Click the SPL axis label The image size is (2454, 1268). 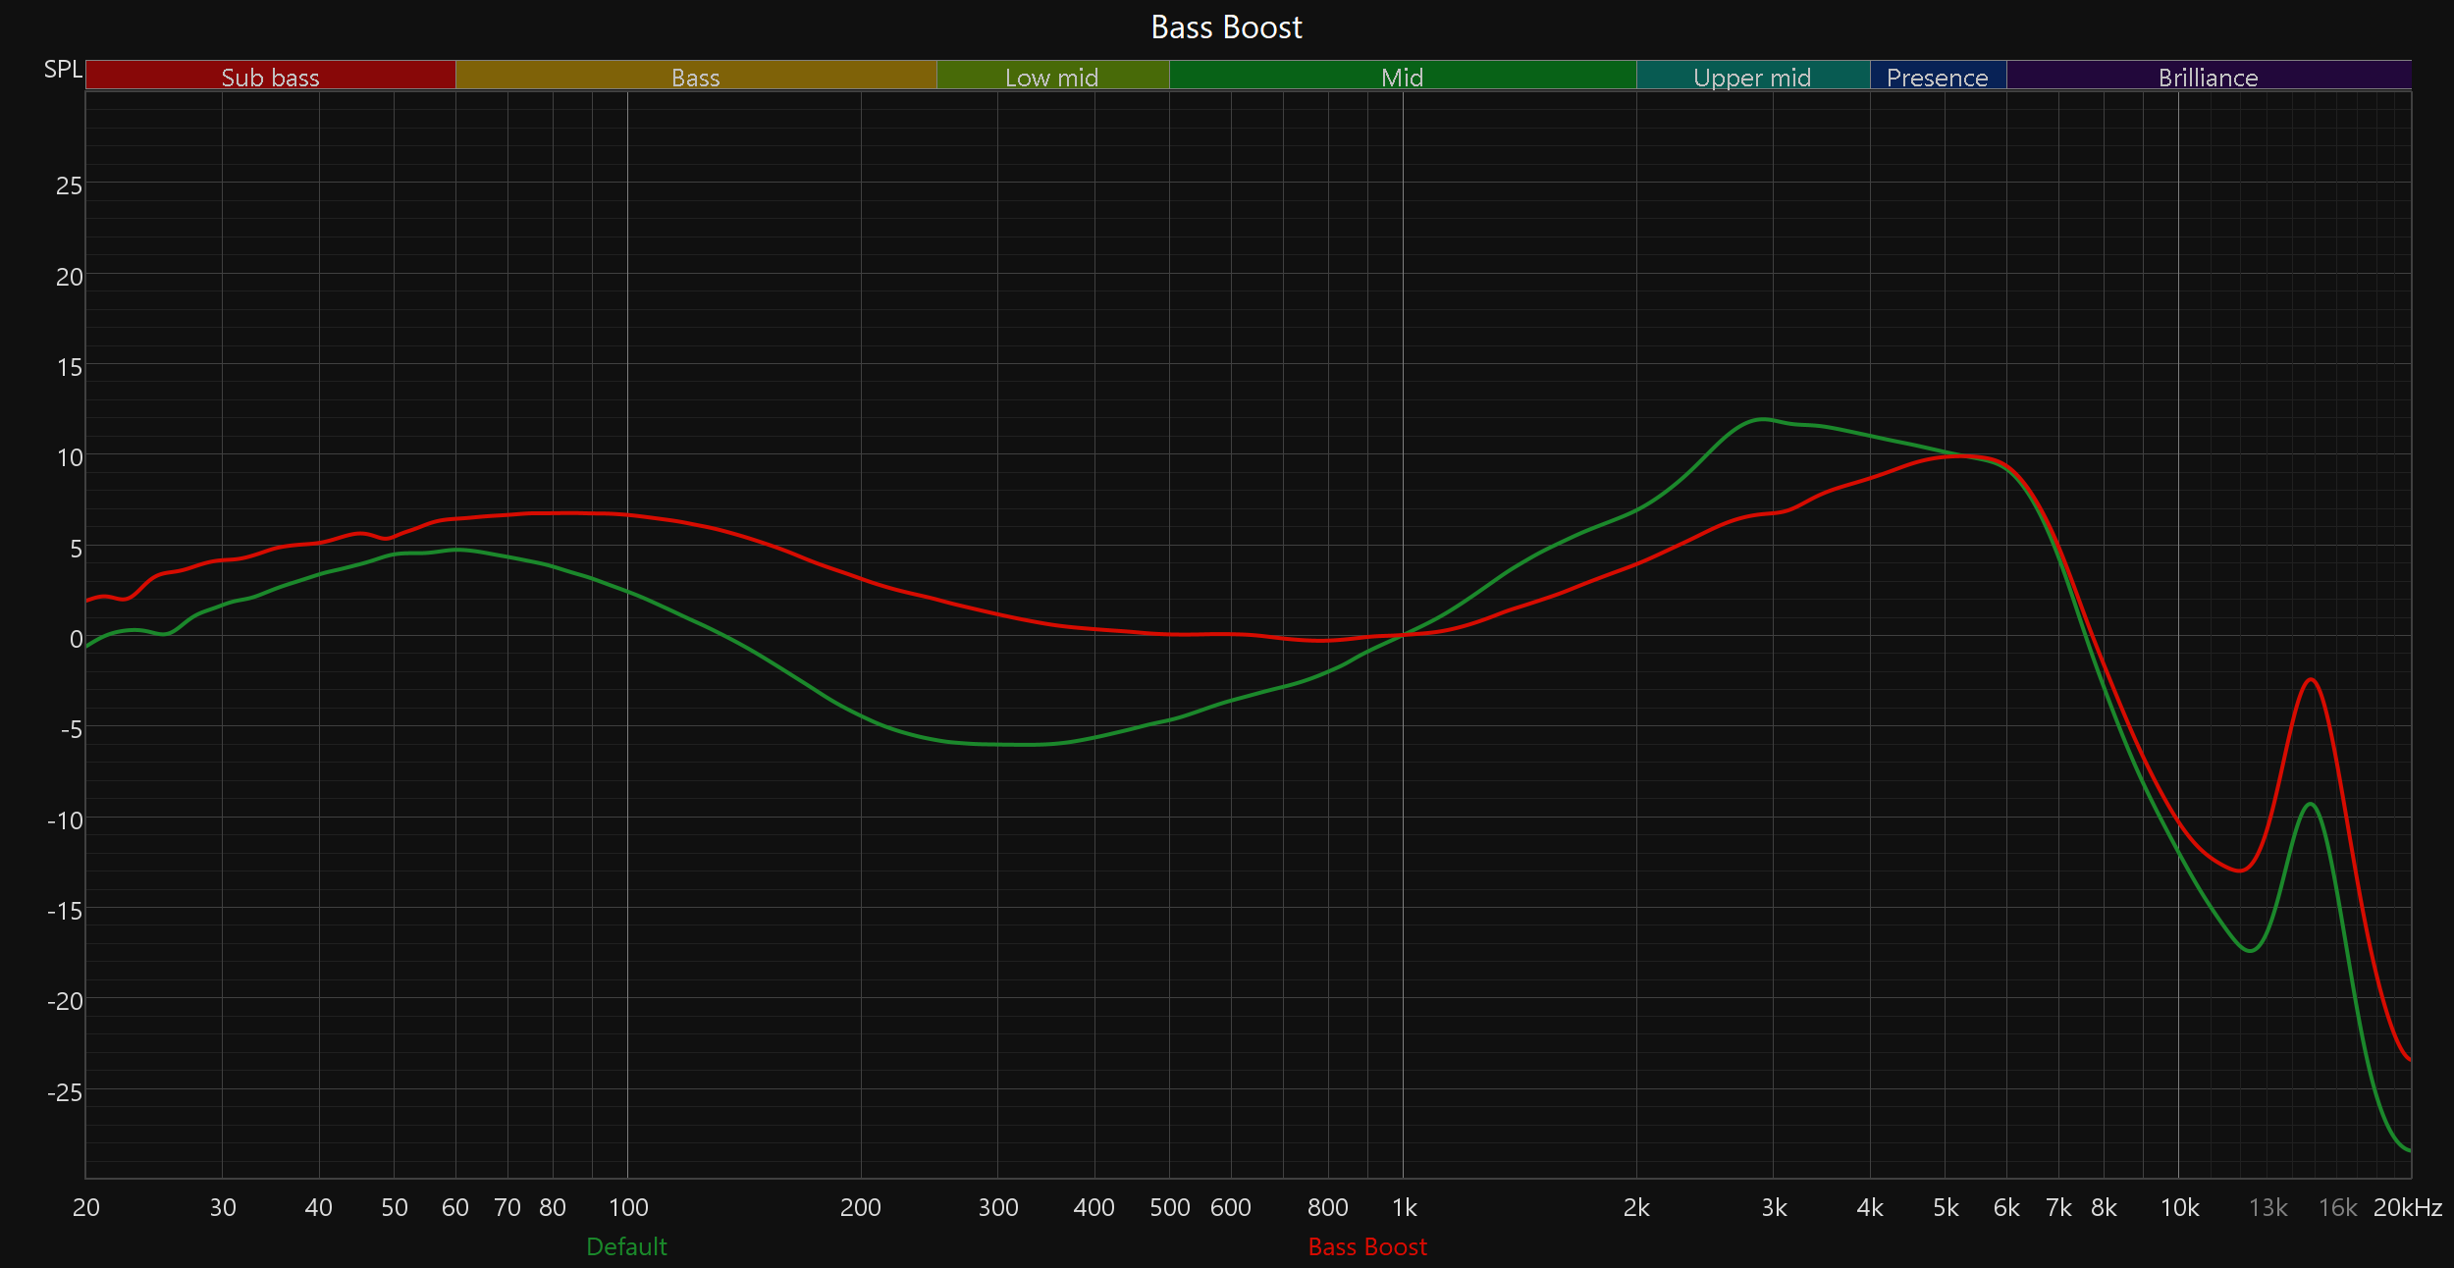click(63, 70)
